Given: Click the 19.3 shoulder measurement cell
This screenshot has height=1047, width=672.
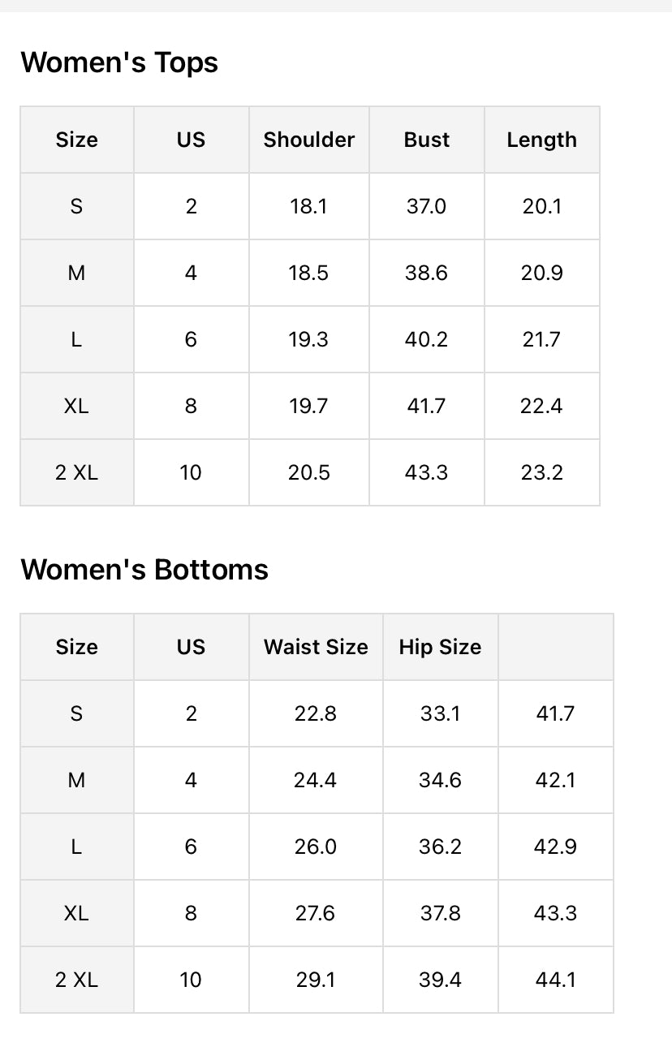Looking at the screenshot, I should 308,339.
